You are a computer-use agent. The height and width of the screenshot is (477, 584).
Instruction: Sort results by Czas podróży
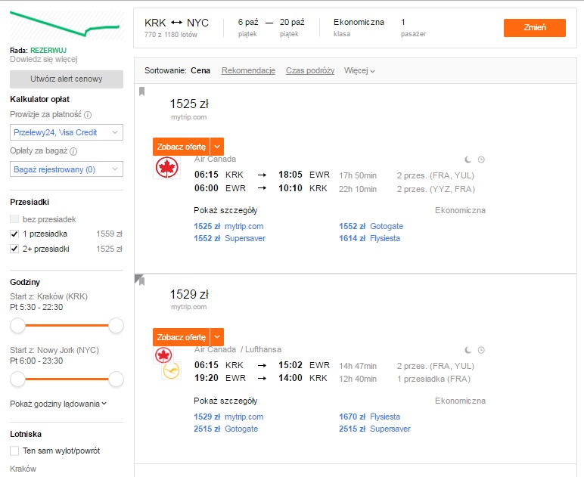click(310, 71)
